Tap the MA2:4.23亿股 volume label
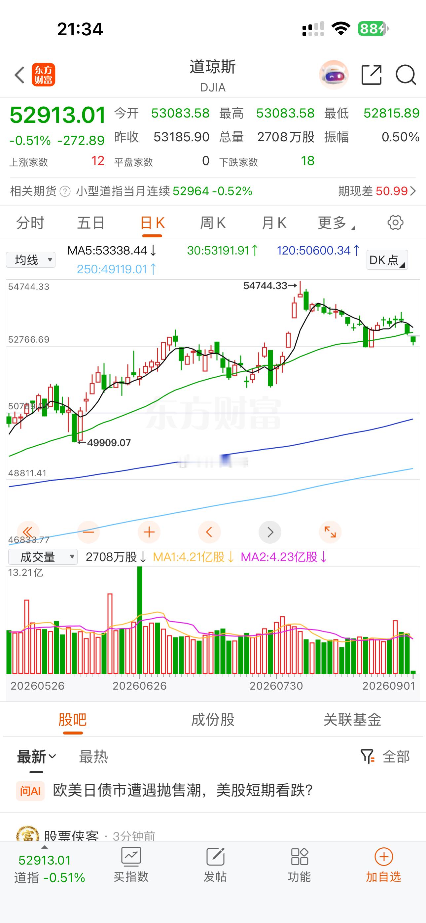Image resolution: width=426 pixels, height=923 pixels. [284, 557]
